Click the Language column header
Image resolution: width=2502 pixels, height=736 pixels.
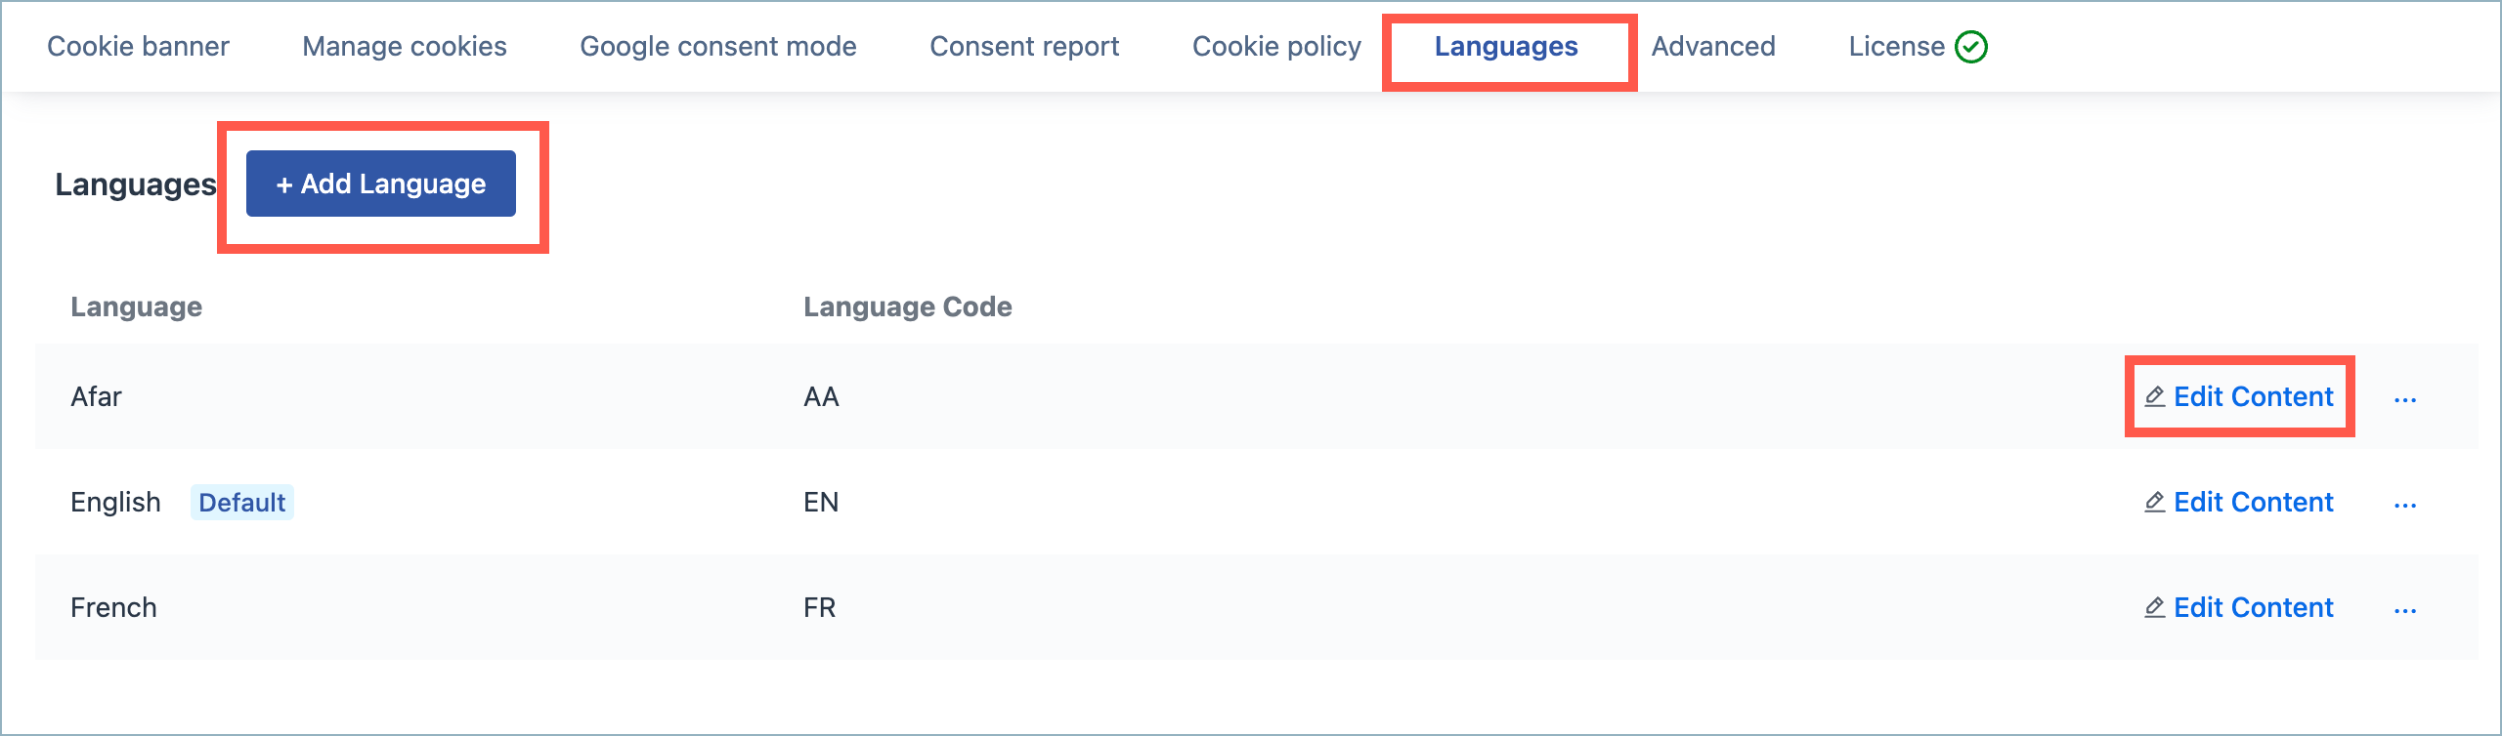[x=136, y=307]
